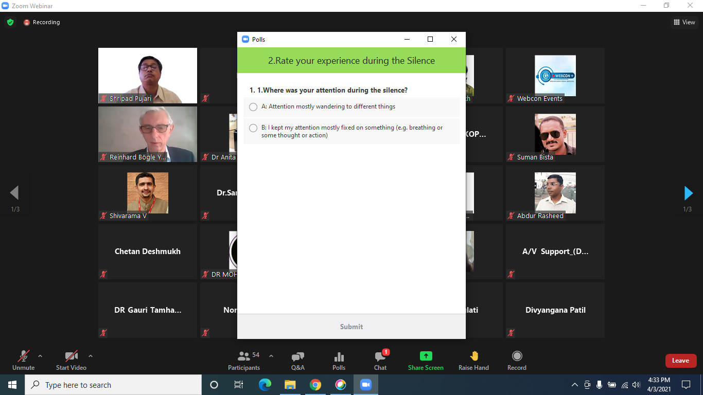Leave the webinar
The height and width of the screenshot is (395, 703).
tap(680, 361)
